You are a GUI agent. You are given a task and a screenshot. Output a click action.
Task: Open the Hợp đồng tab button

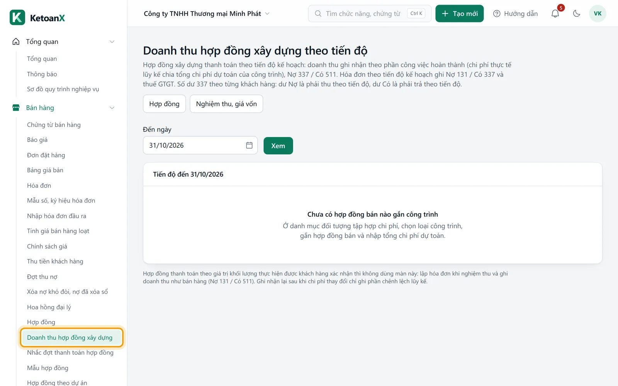tap(164, 104)
